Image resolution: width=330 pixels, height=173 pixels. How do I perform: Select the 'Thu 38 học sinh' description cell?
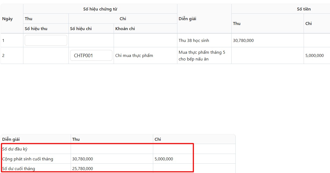click(x=194, y=41)
